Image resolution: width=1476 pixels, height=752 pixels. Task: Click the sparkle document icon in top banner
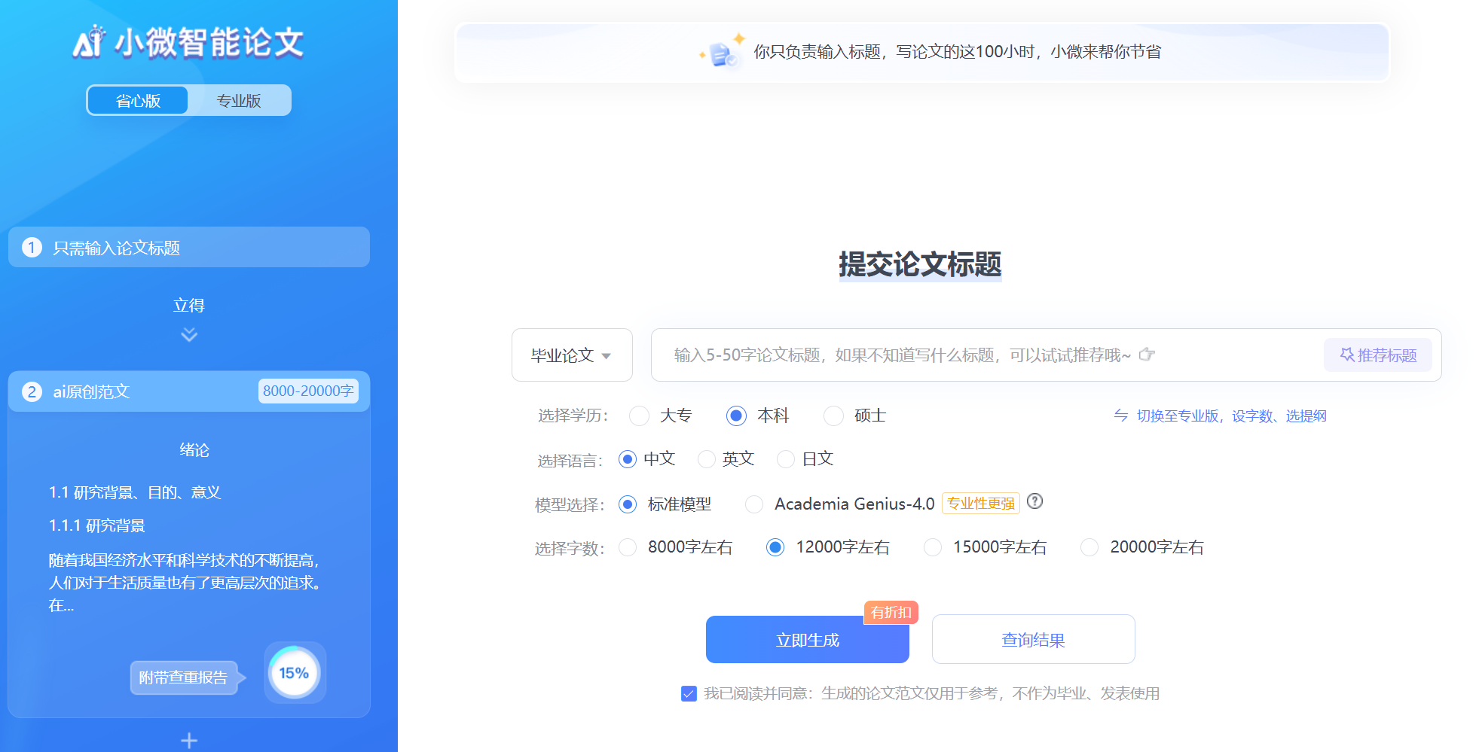click(x=722, y=52)
